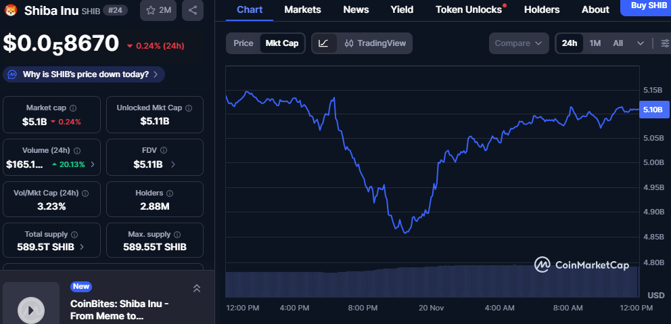Image resolution: width=671 pixels, height=324 pixels.
Task: Collapse the CoinBites panel chevron
Action: [197, 288]
